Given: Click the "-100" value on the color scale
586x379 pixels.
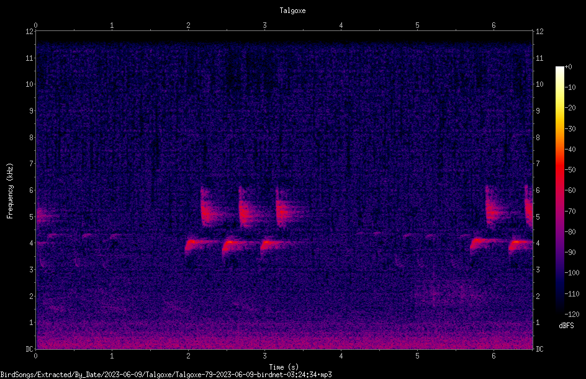Looking at the screenshot, I should [x=572, y=273].
